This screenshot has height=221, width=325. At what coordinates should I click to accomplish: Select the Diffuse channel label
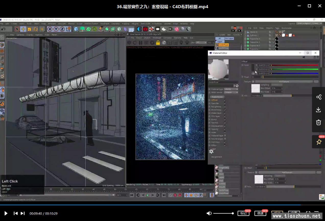(214, 100)
